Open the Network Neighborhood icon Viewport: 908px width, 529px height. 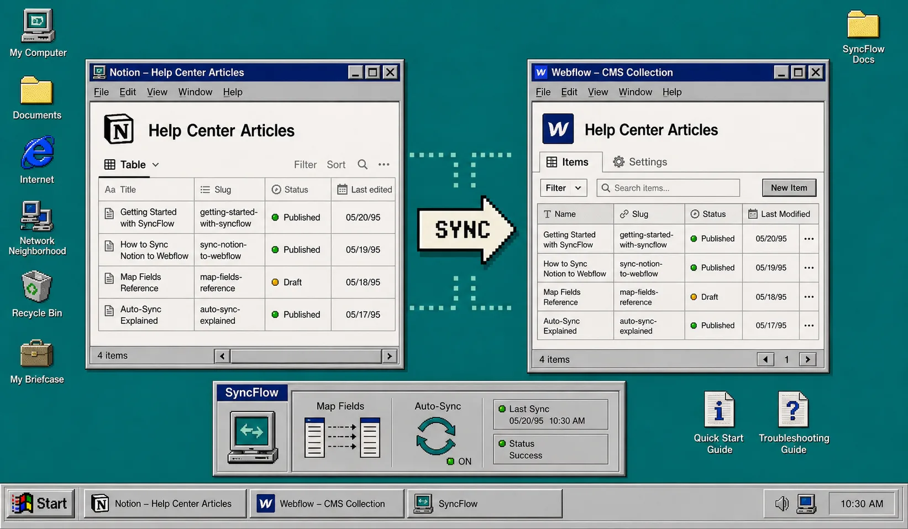[x=36, y=216]
